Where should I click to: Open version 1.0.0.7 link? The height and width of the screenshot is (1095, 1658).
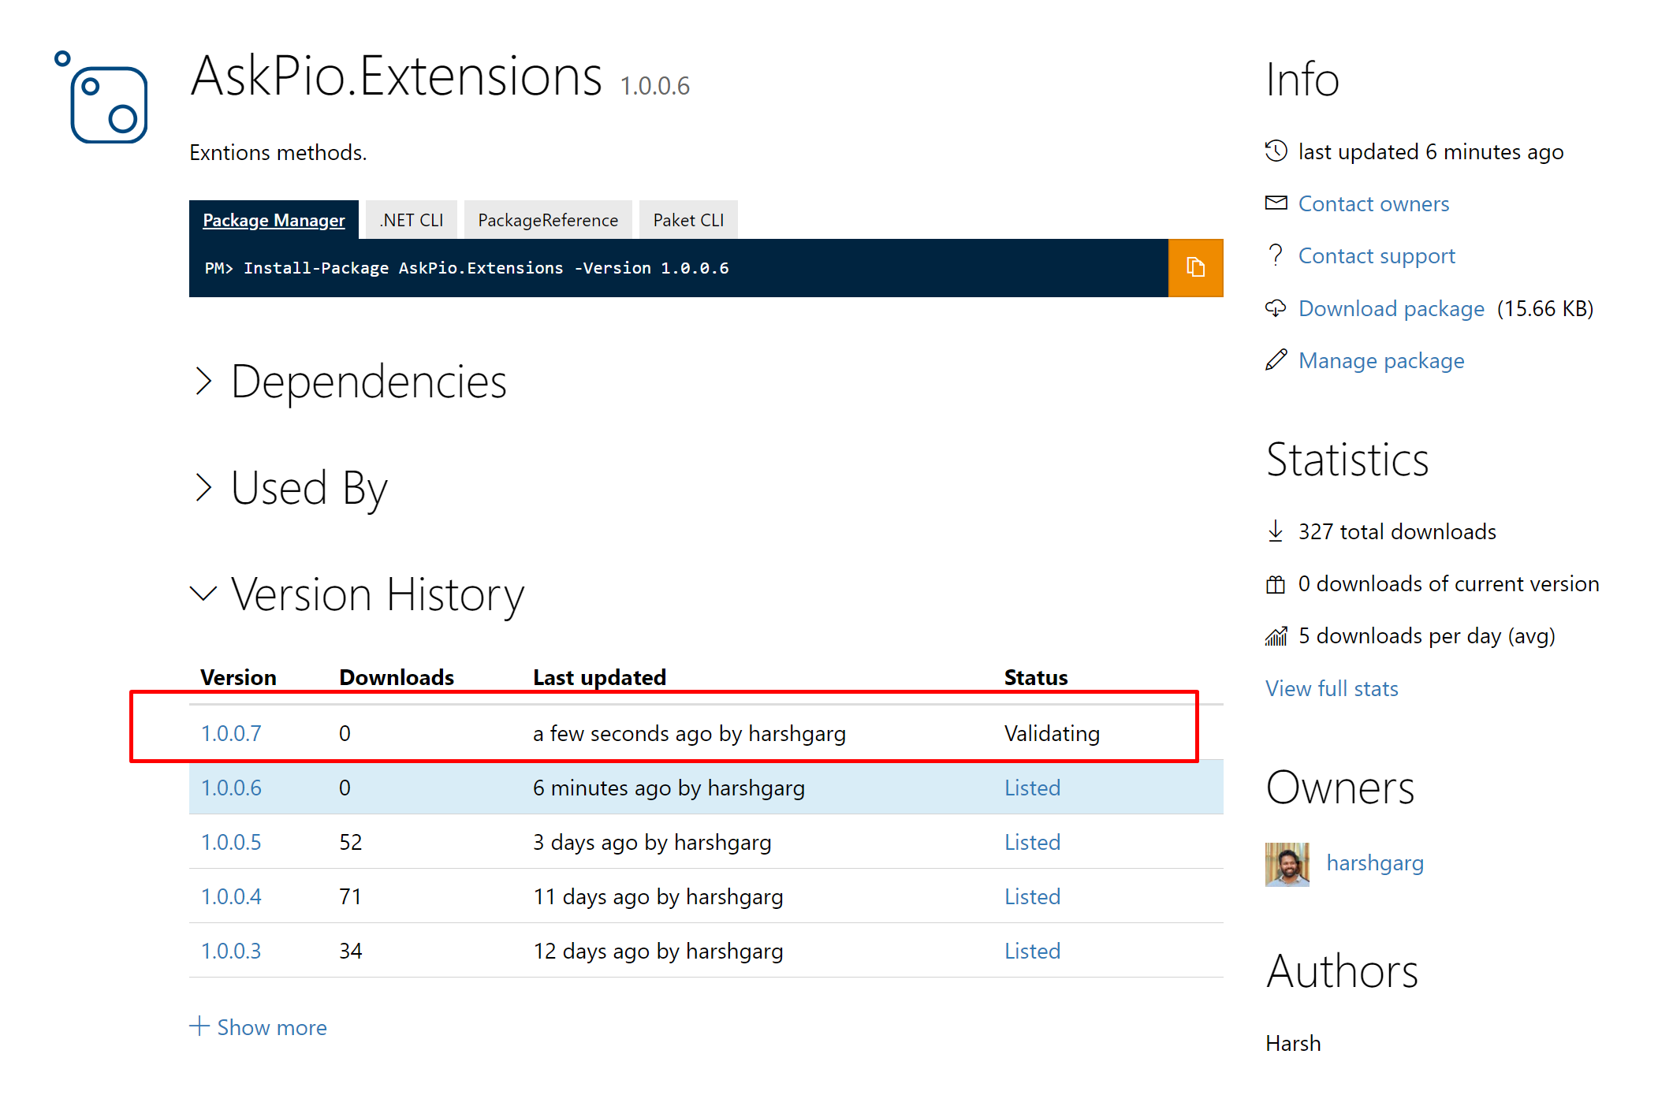tap(231, 733)
